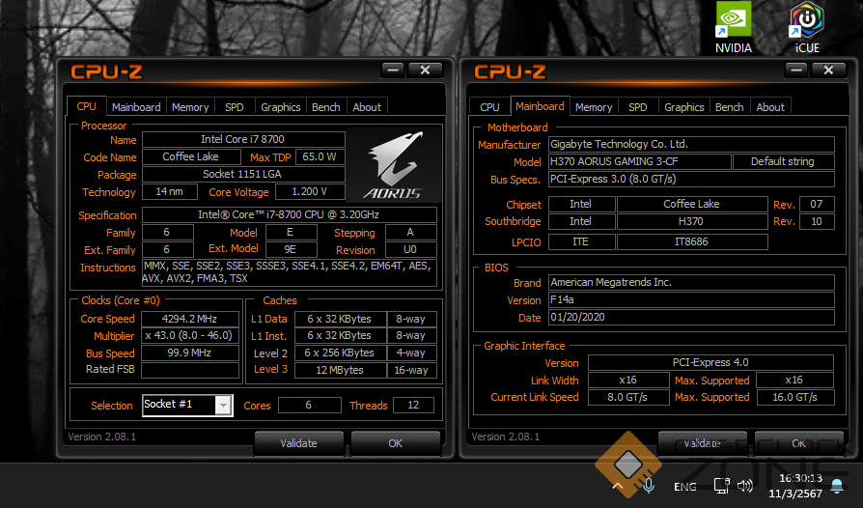Open Graphics tab in left CPU-Z window
This screenshot has width=863, height=508.
click(x=280, y=107)
